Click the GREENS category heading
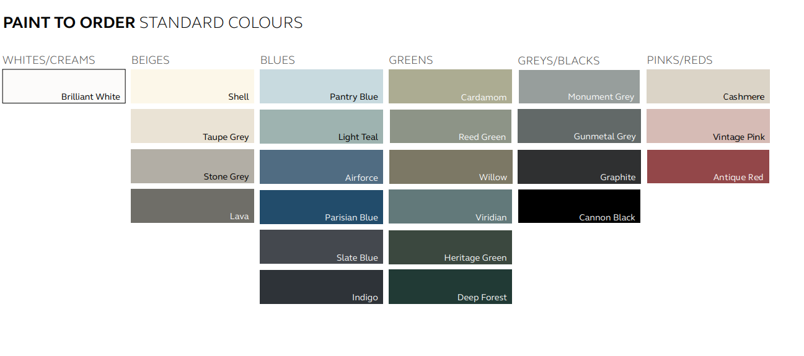 pos(410,60)
